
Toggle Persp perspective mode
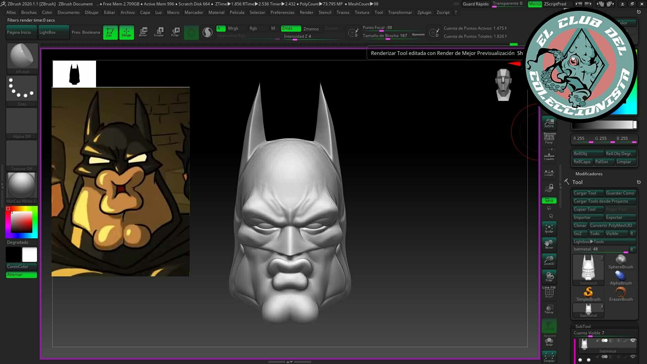coord(549,138)
